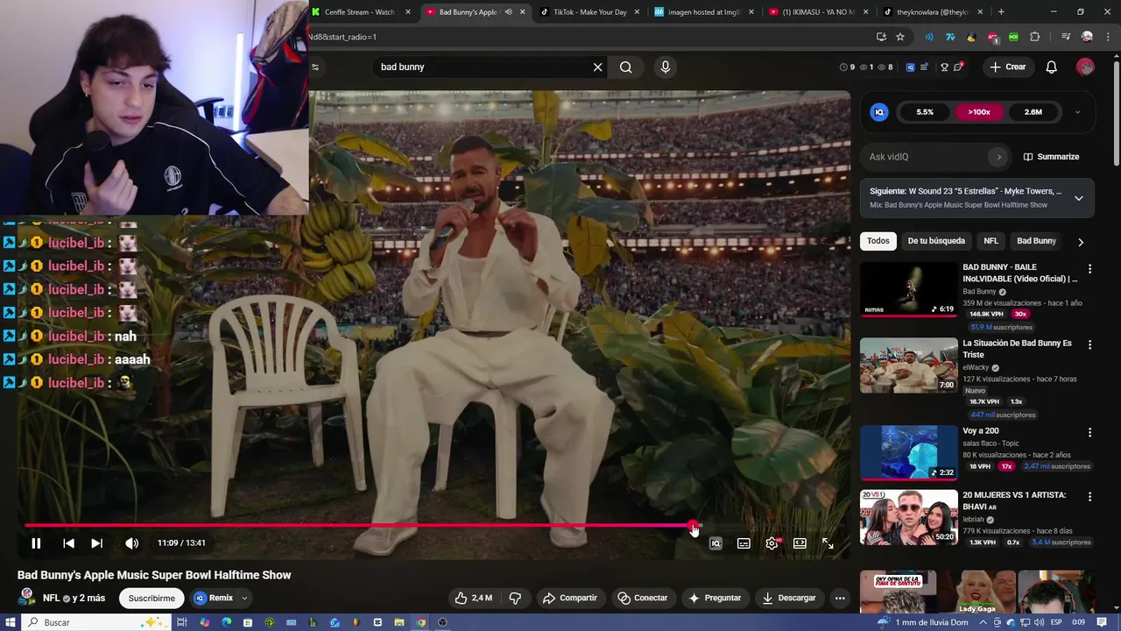Open the Windows Start menu
Screen dimensions: 1121x631
coord(10,622)
